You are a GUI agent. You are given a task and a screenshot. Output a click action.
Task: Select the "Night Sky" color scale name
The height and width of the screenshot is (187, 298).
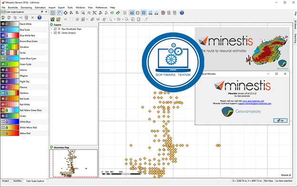point(25,82)
